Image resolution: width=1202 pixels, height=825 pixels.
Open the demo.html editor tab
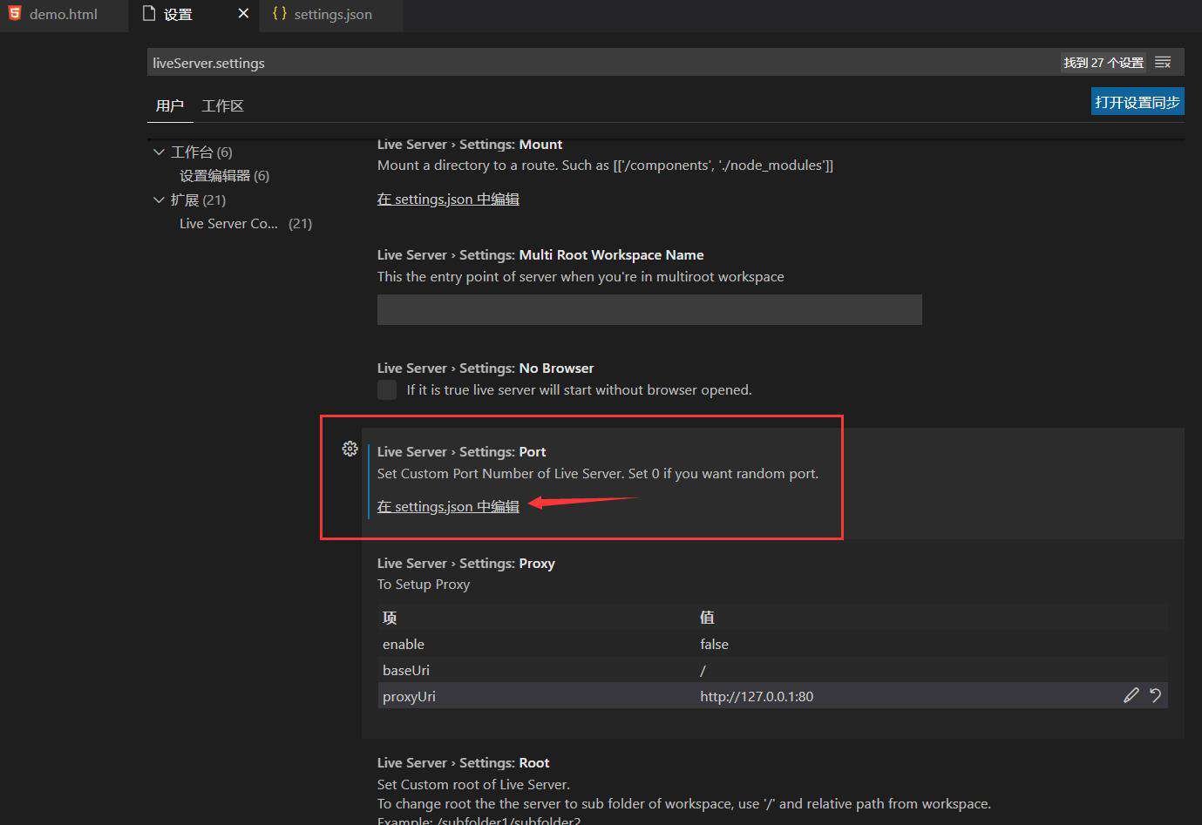[x=64, y=15]
